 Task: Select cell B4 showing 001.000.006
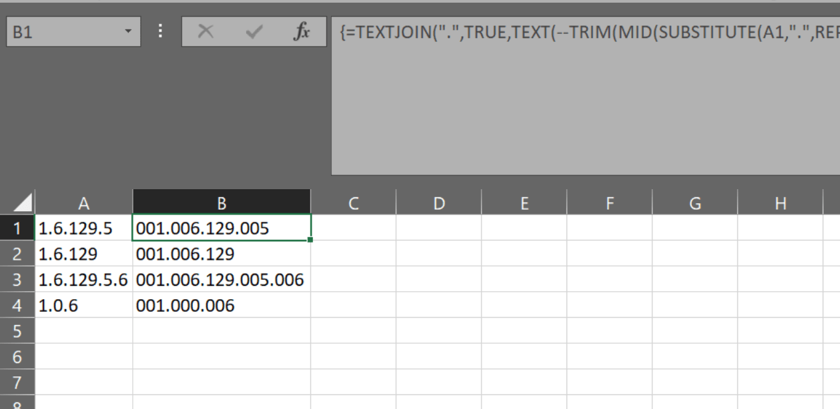[222, 306]
